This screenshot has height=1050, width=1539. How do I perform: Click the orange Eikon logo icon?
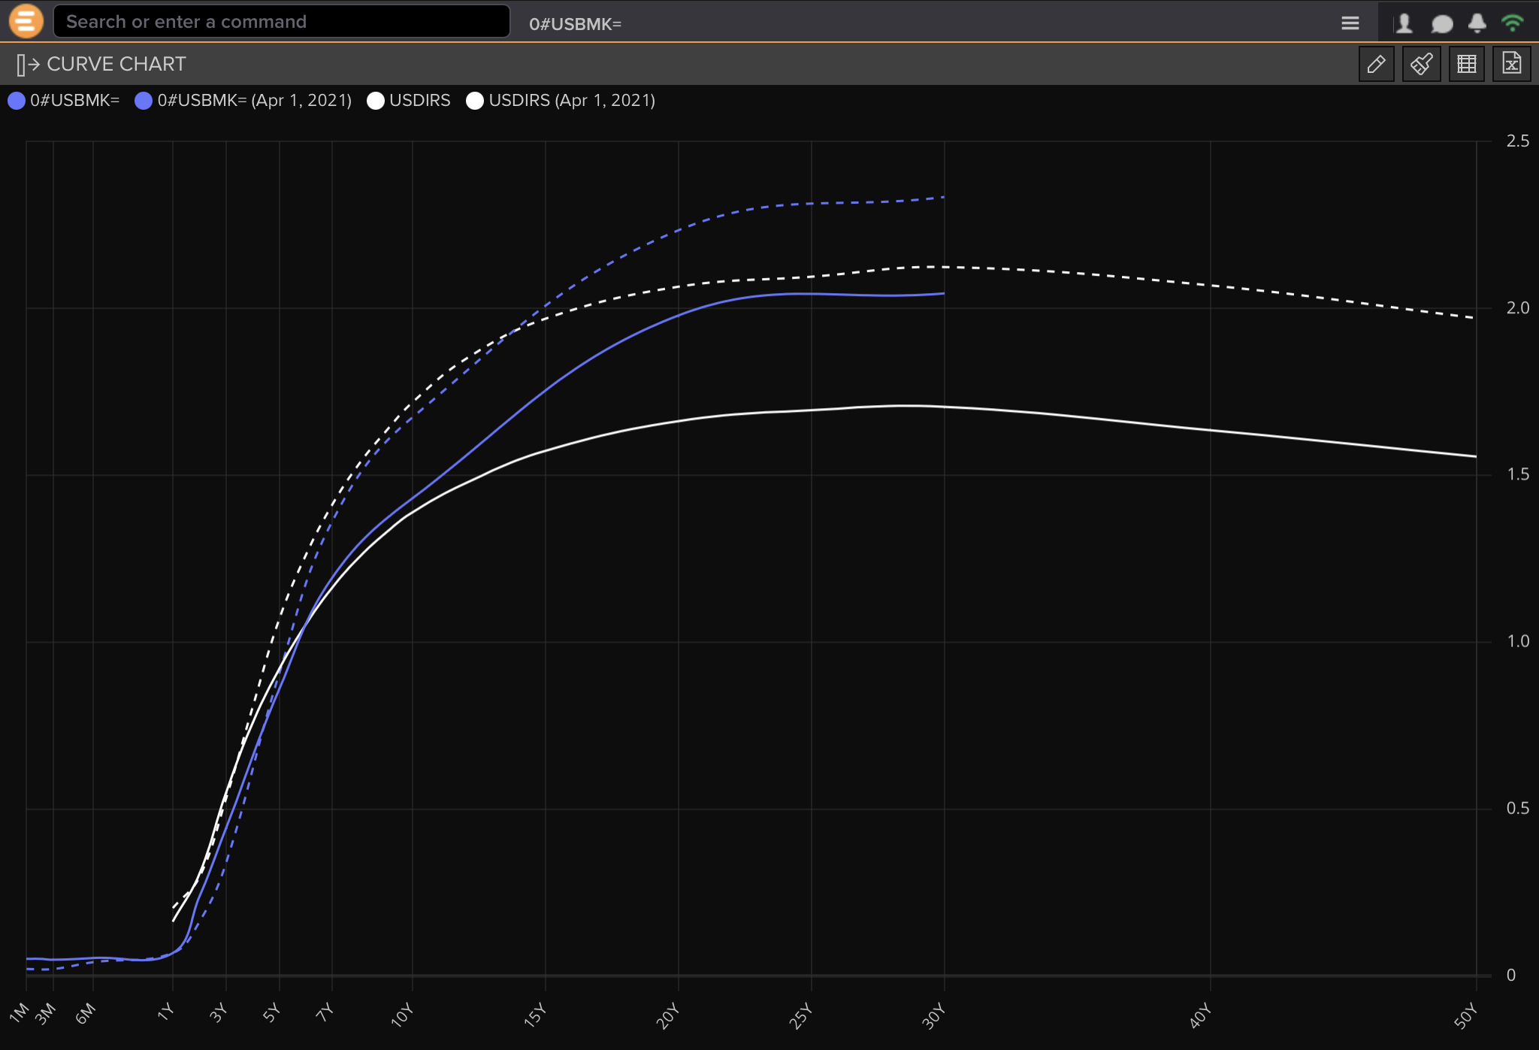click(x=26, y=21)
